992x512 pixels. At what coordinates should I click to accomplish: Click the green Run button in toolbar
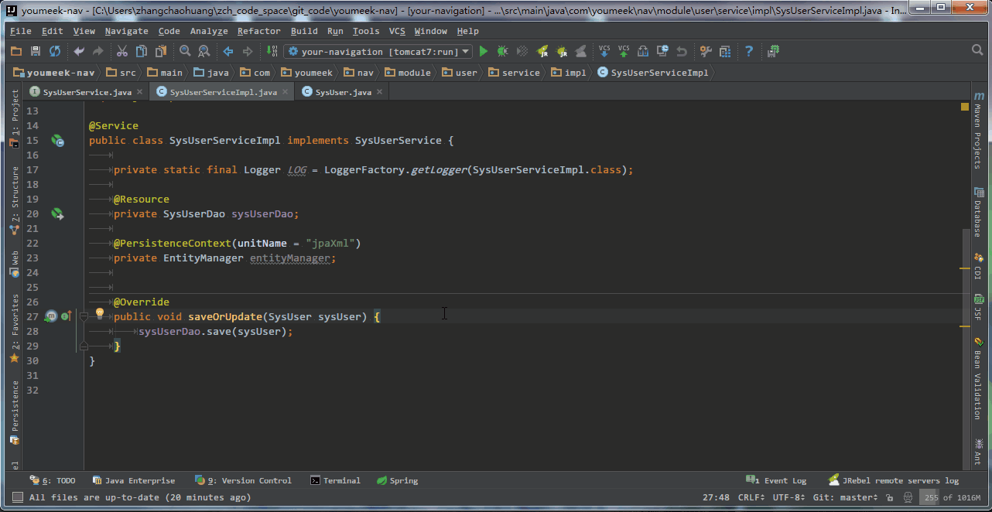coord(484,52)
